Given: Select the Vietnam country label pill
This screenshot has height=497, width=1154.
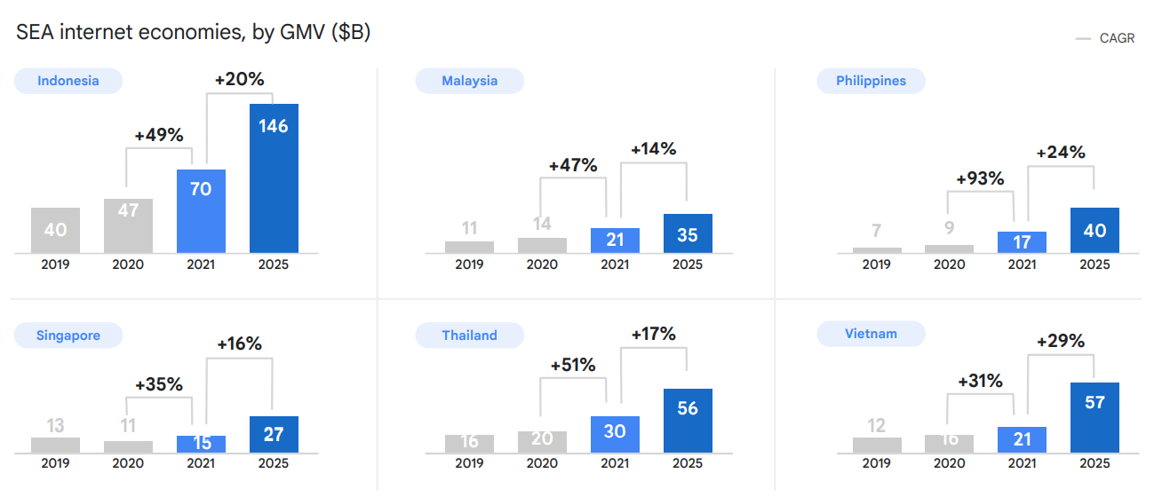Looking at the screenshot, I should click(871, 335).
